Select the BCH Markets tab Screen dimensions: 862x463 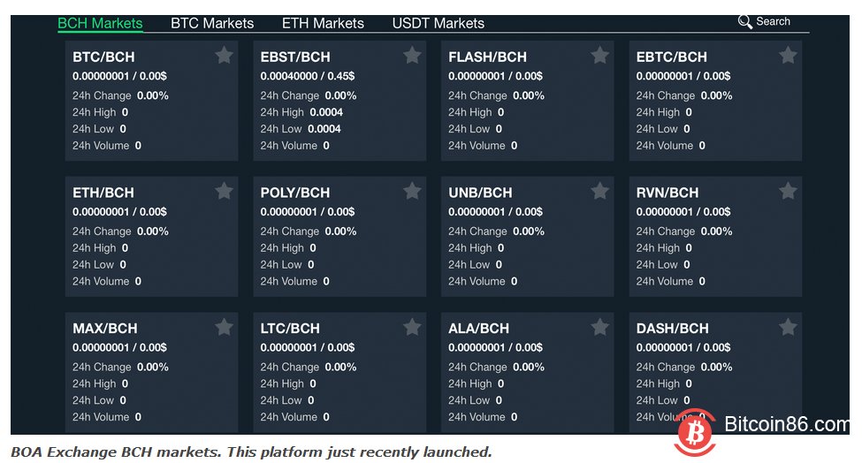coord(100,24)
